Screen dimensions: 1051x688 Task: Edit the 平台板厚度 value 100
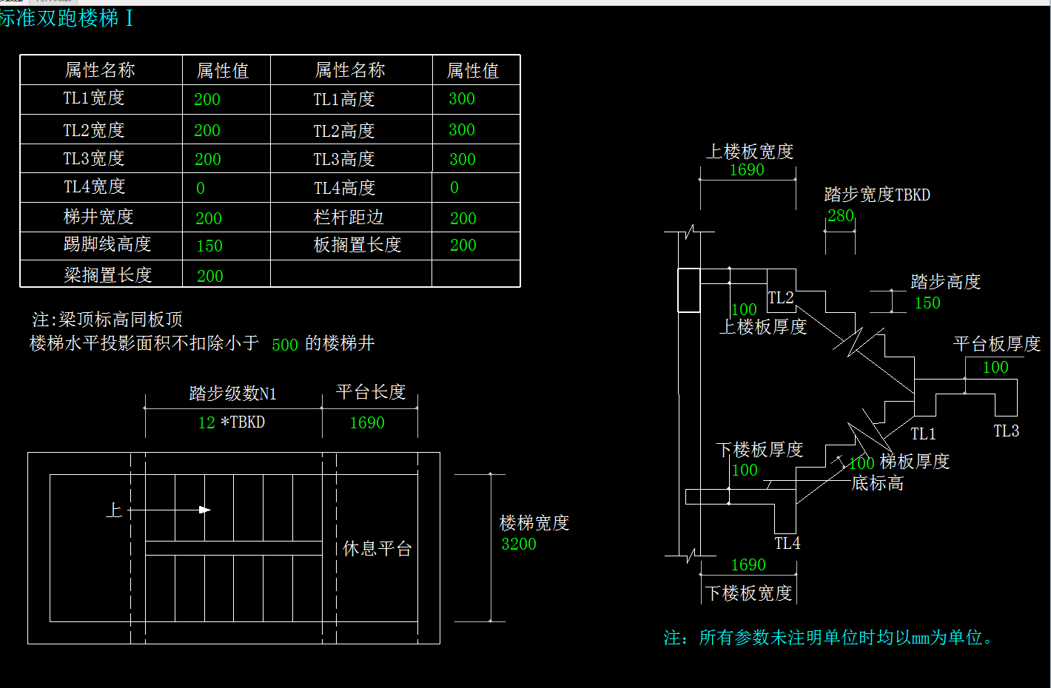click(995, 367)
